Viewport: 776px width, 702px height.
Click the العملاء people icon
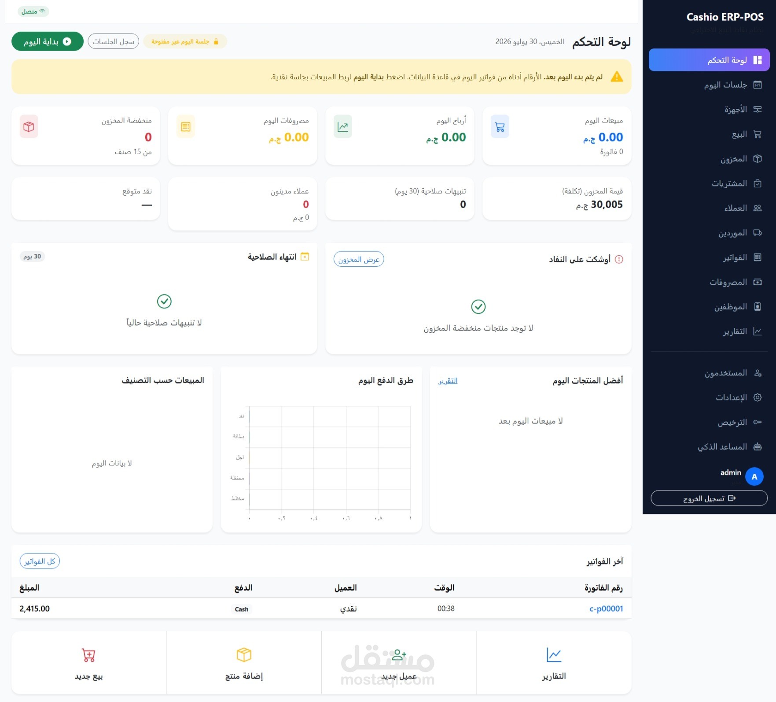(758, 208)
